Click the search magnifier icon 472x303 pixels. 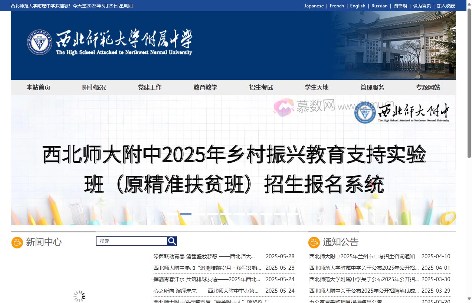coord(171,241)
